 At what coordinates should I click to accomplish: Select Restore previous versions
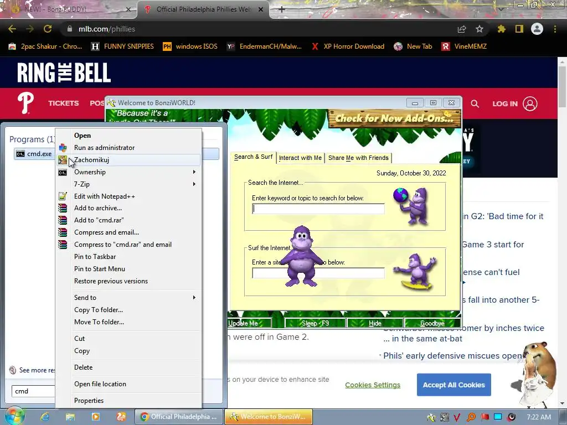coord(128,281)
